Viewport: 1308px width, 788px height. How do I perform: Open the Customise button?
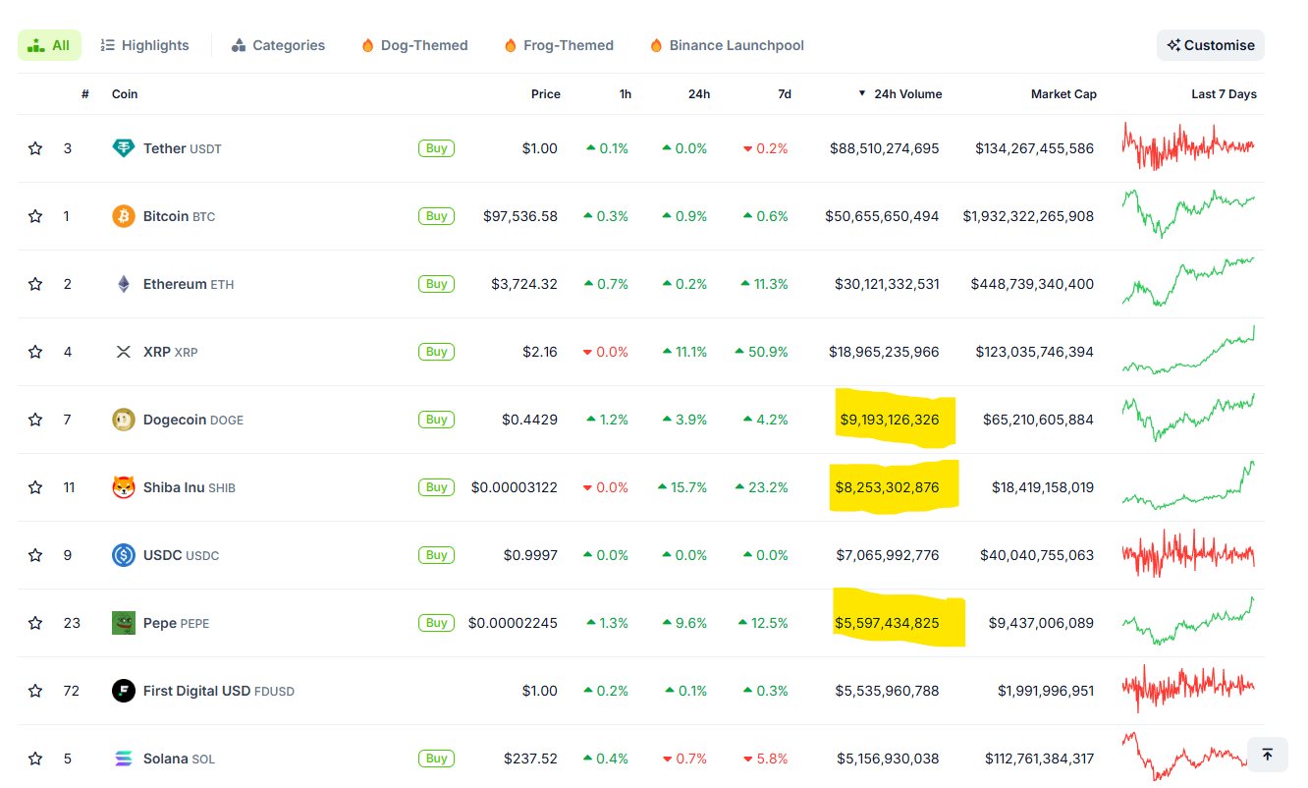tap(1211, 45)
